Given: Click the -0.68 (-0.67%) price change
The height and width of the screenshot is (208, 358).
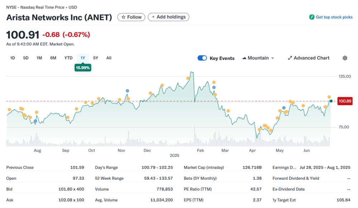Looking at the screenshot, I should pos(66,35).
